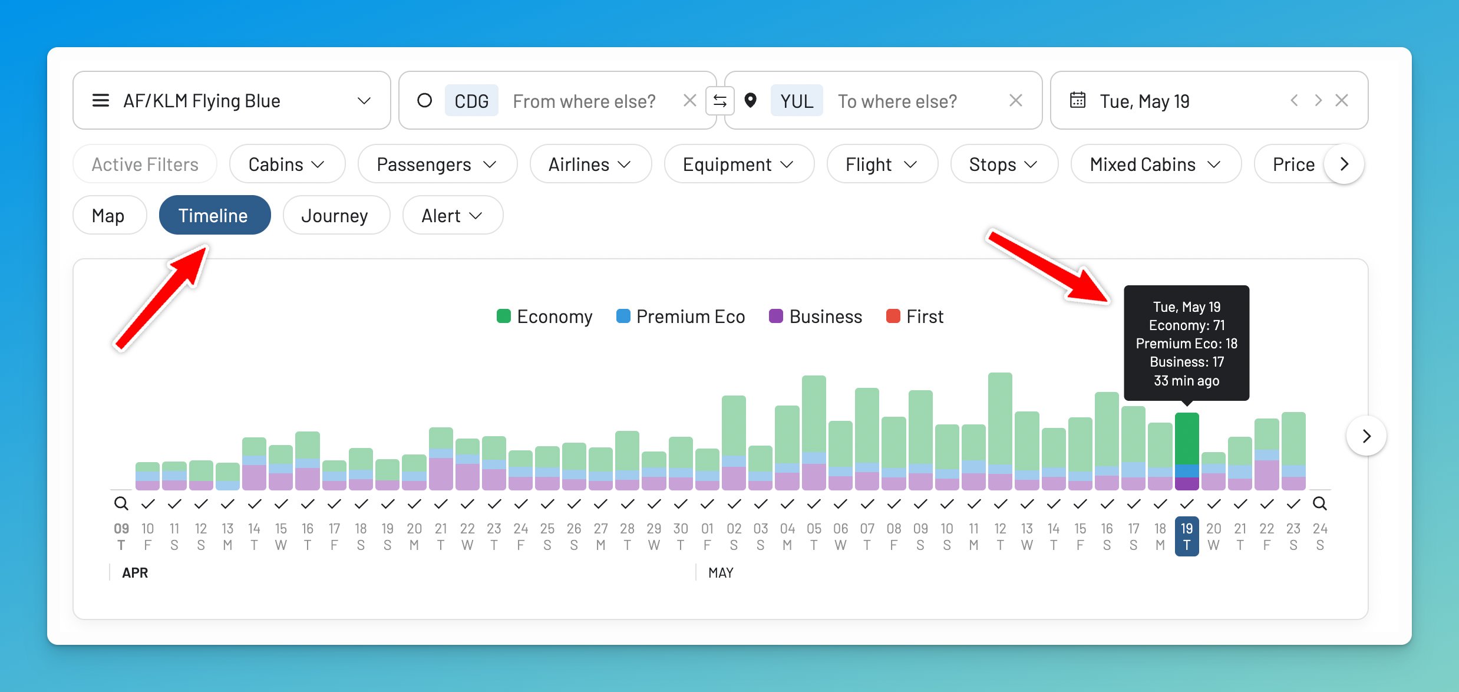Click the green Economy legend swatch

click(x=503, y=316)
